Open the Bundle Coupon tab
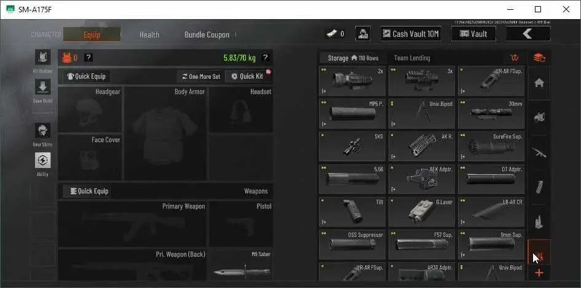 click(x=207, y=34)
